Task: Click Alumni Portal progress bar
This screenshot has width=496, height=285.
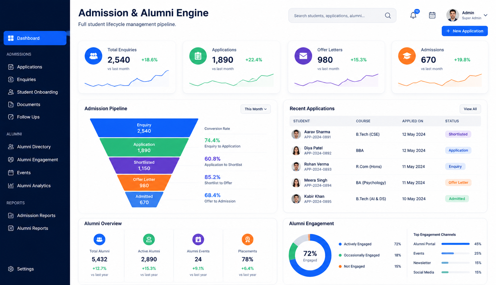Action: click(x=455, y=244)
